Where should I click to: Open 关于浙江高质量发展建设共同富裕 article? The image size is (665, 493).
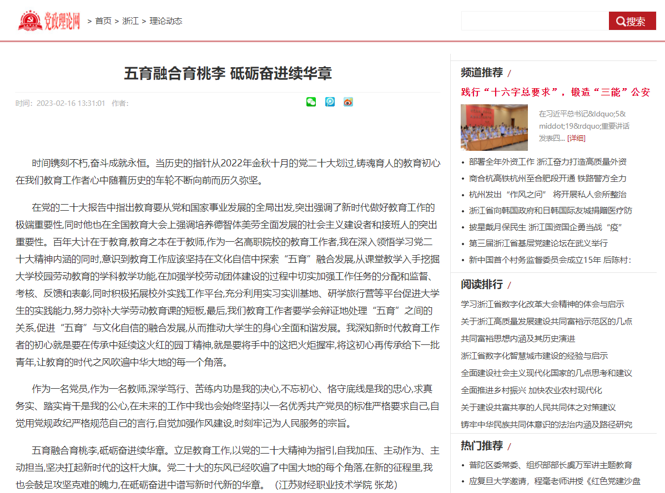pyautogui.click(x=547, y=322)
